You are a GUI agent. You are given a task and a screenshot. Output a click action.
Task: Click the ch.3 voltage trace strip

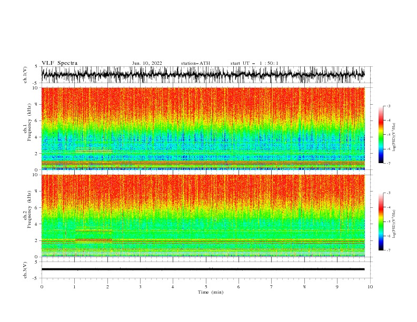coord(203,269)
